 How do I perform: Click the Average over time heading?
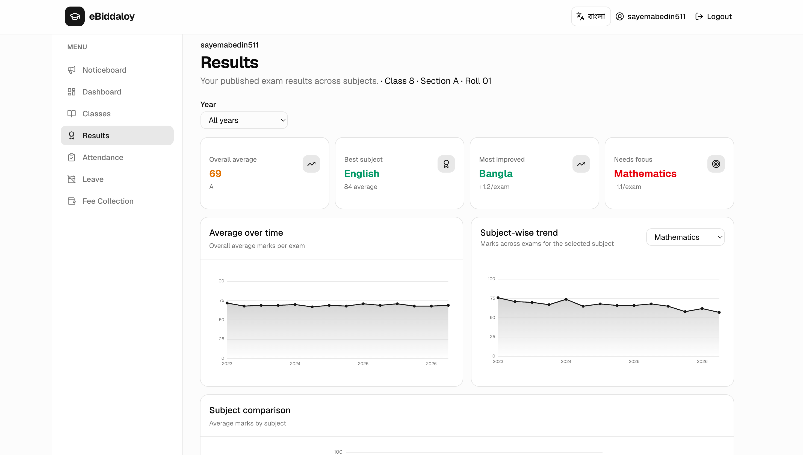pos(246,233)
